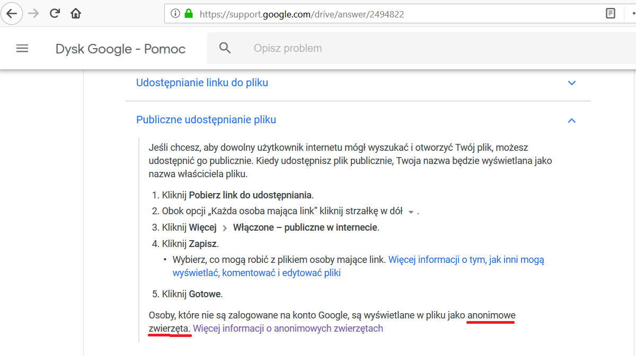
Task: Open the hamburger main menu
Action: [22, 49]
